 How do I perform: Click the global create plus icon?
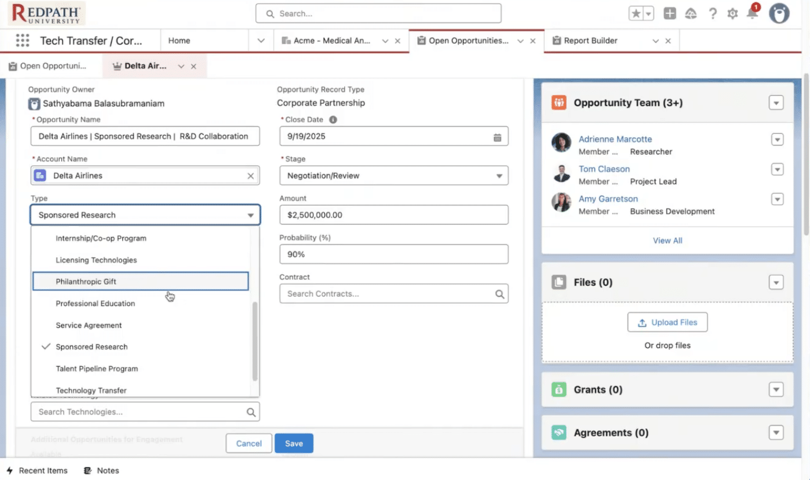click(x=670, y=14)
